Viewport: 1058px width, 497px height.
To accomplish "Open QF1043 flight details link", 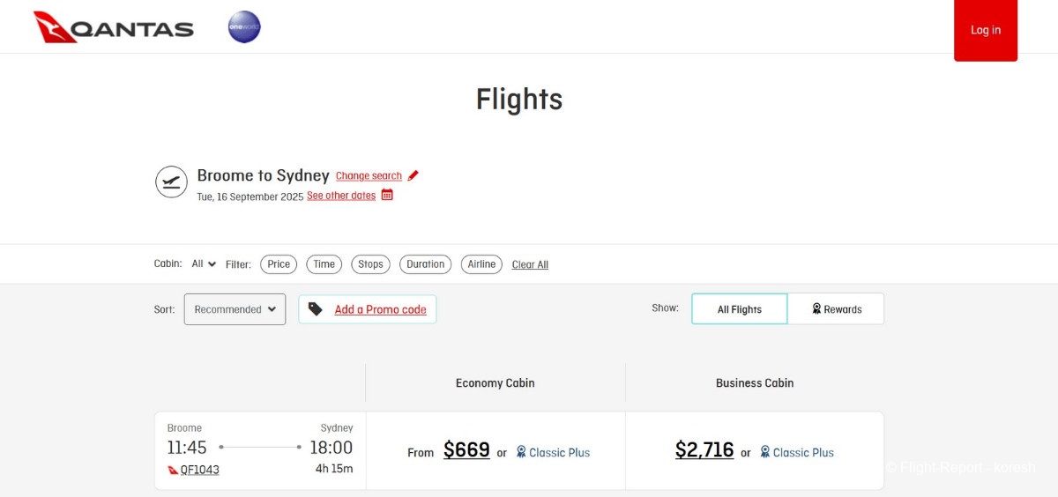I will pyautogui.click(x=199, y=470).
